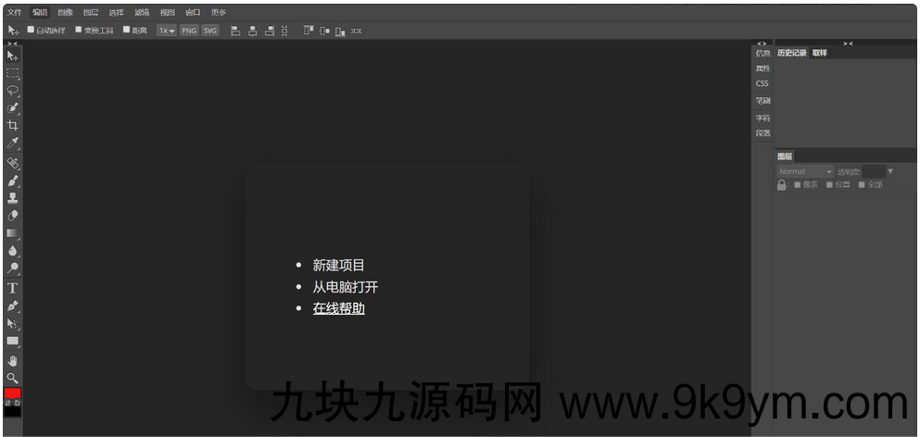Viewport: 920px width, 437px height.
Task: Activate the Hand tool
Action: point(13,360)
